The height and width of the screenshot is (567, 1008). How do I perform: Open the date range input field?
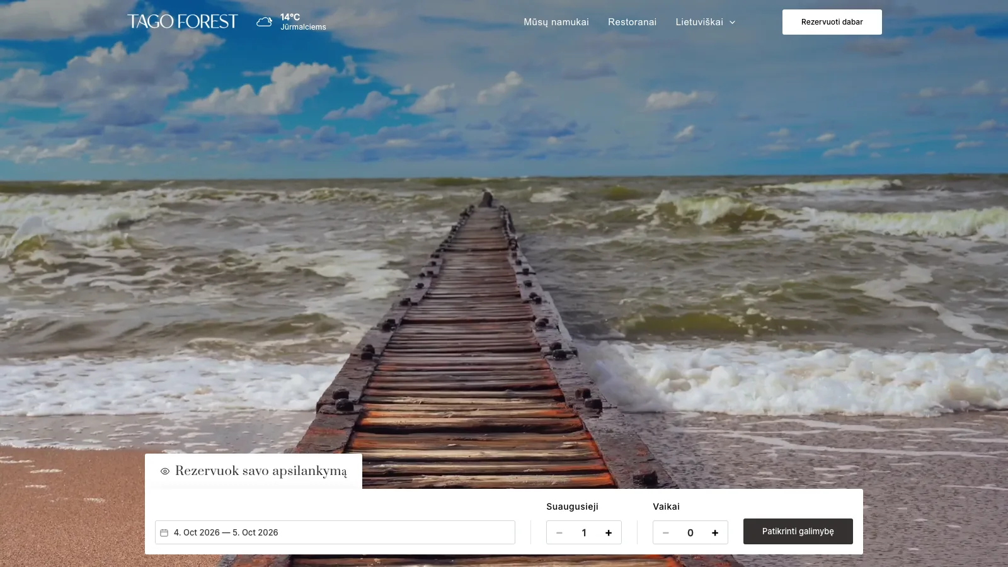point(335,532)
